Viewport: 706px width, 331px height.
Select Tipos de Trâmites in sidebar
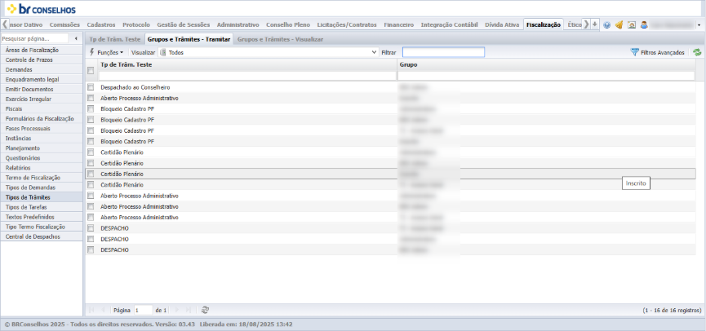click(42, 197)
